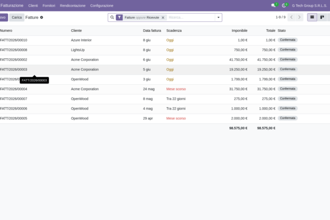Screen dimensions: 330x220
Task: Click the 98.575,00 € Totale sum
Action: point(266,128)
